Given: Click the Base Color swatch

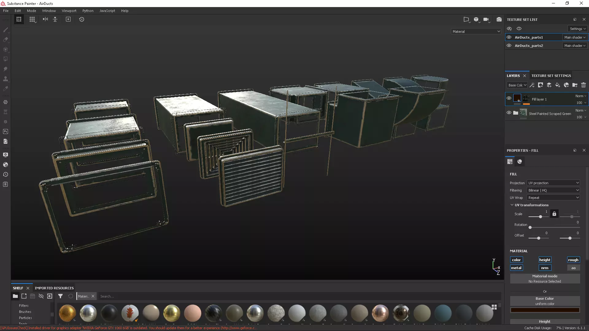Looking at the screenshot, I should (x=545, y=310).
